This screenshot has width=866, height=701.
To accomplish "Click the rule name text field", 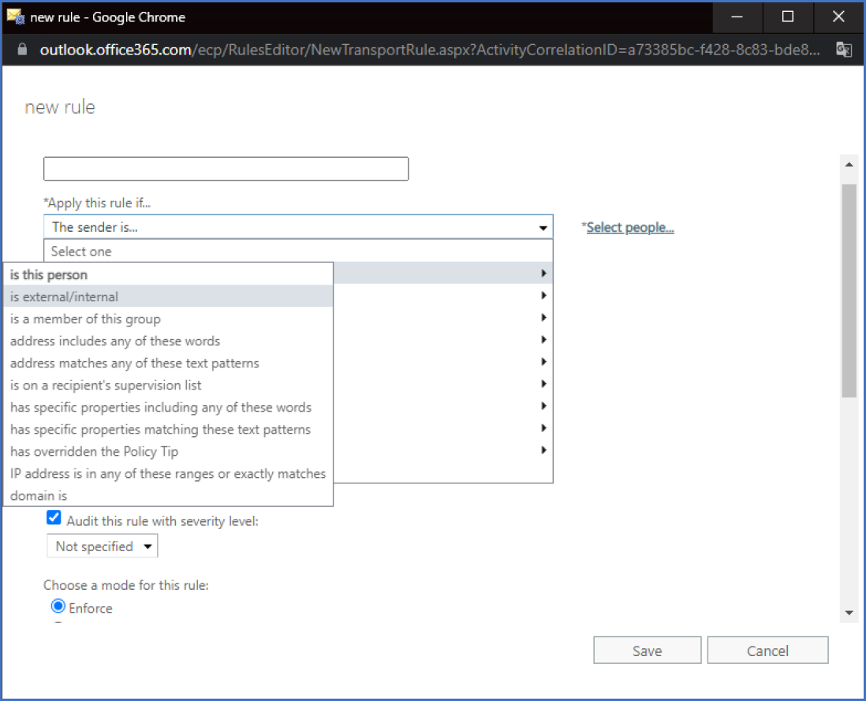I will click(x=226, y=169).
